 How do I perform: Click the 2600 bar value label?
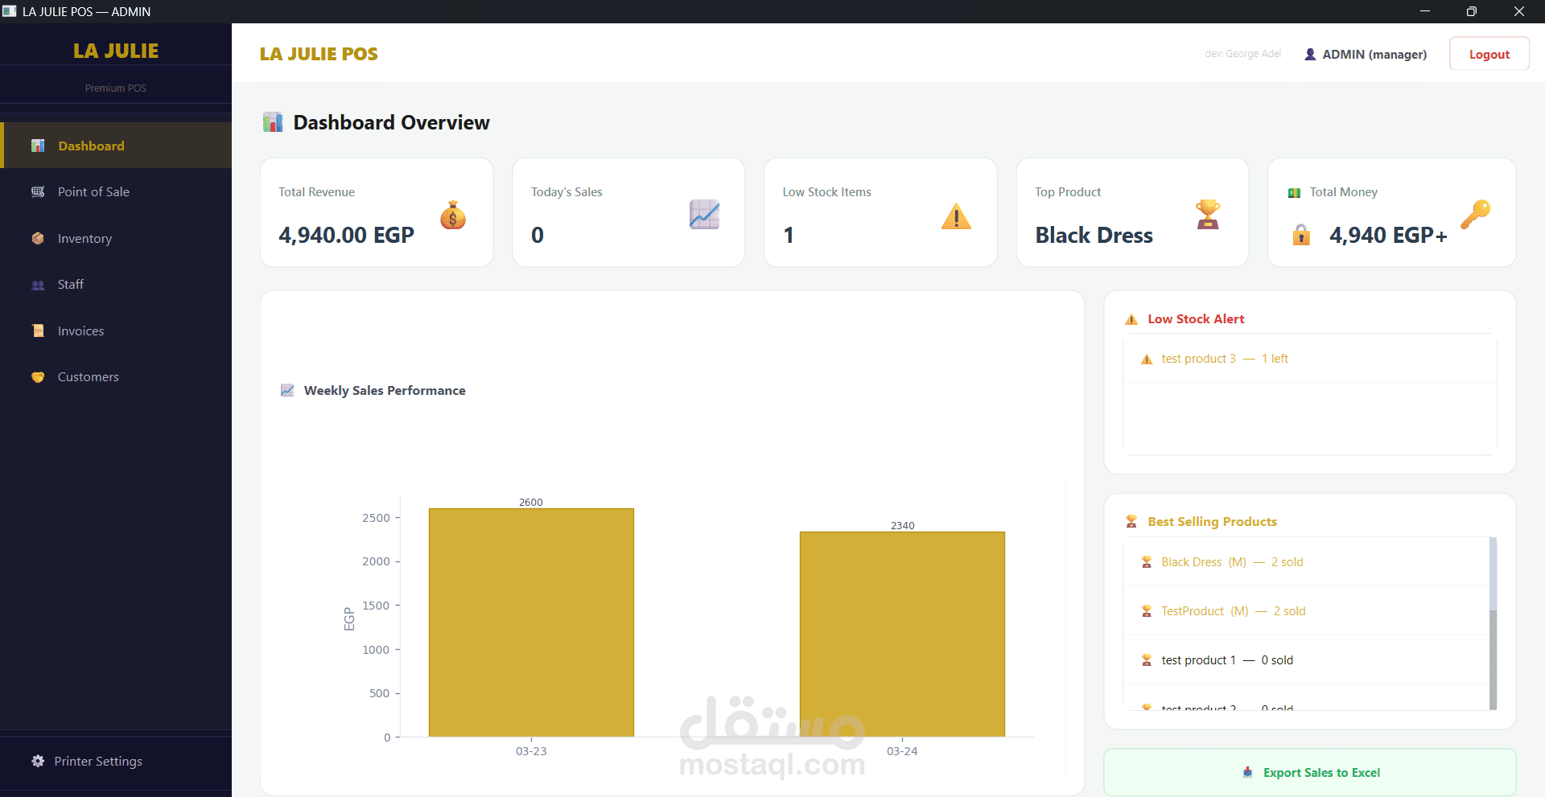tap(531, 502)
